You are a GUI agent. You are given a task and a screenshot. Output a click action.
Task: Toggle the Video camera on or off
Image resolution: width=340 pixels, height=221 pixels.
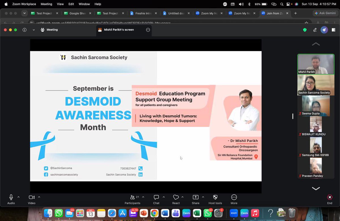point(31,197)
